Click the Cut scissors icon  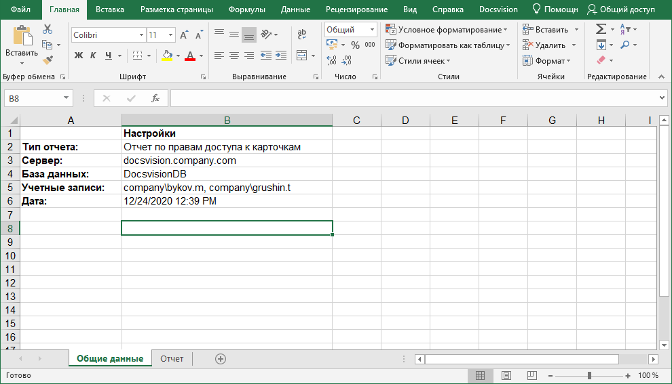tap(47, 29)
